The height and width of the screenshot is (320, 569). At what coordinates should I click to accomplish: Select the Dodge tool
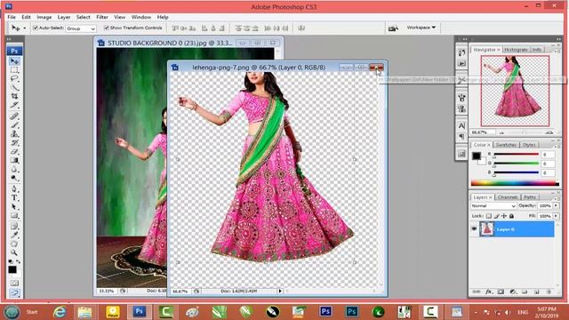(14, 178)
